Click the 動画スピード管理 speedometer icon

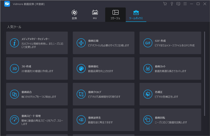click(14, 120)
